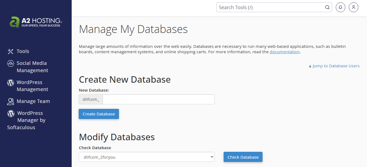Open WordPress Manager by Softaculous icon

coord(10,113)
